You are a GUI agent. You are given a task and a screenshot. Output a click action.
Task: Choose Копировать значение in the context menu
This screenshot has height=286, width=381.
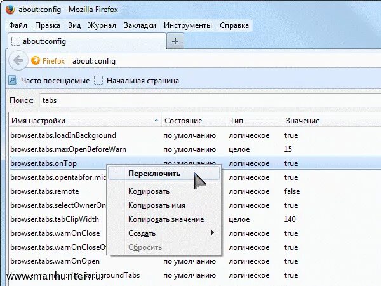tap(164, 219)
